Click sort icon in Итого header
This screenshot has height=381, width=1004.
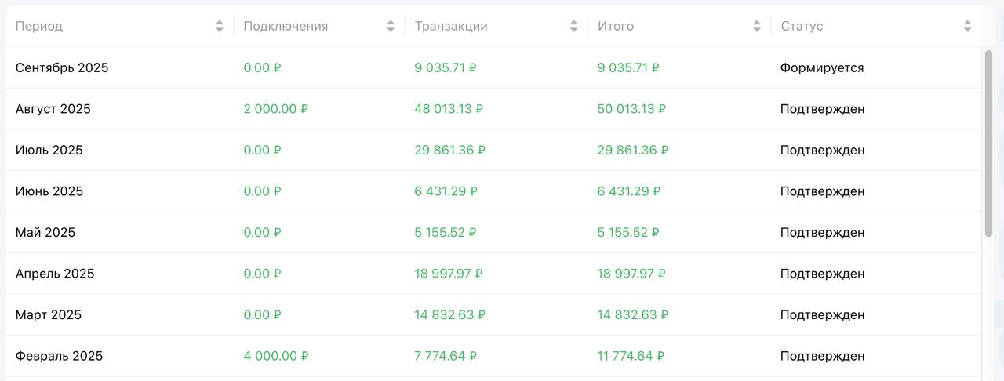pyautogui.click(x=757, y=26)
